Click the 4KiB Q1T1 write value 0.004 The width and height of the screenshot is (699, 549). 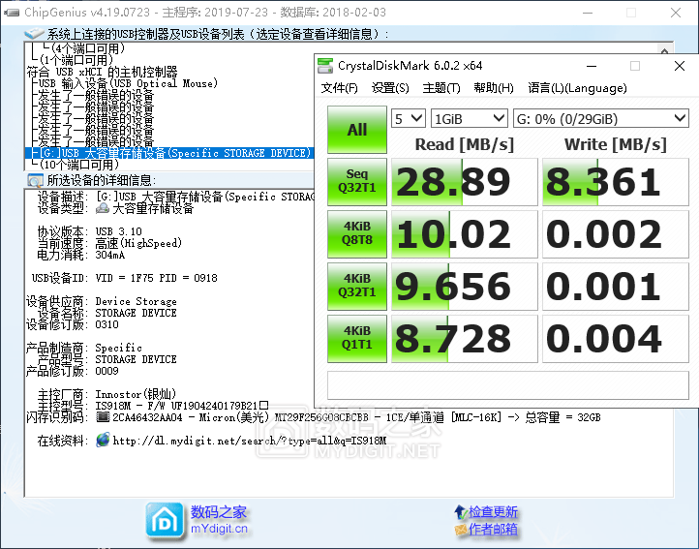(x=615, y=339)
